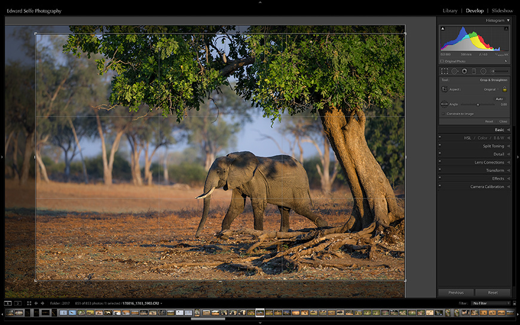The image size is (520, 325).
Task: Click the Angle slider handle
Action: (478, 105)
